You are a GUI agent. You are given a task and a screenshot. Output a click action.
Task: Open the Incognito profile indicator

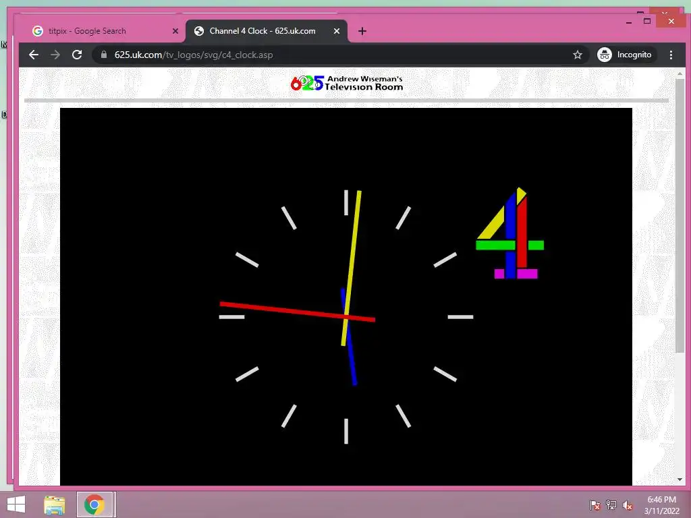[x=625, y=55]
